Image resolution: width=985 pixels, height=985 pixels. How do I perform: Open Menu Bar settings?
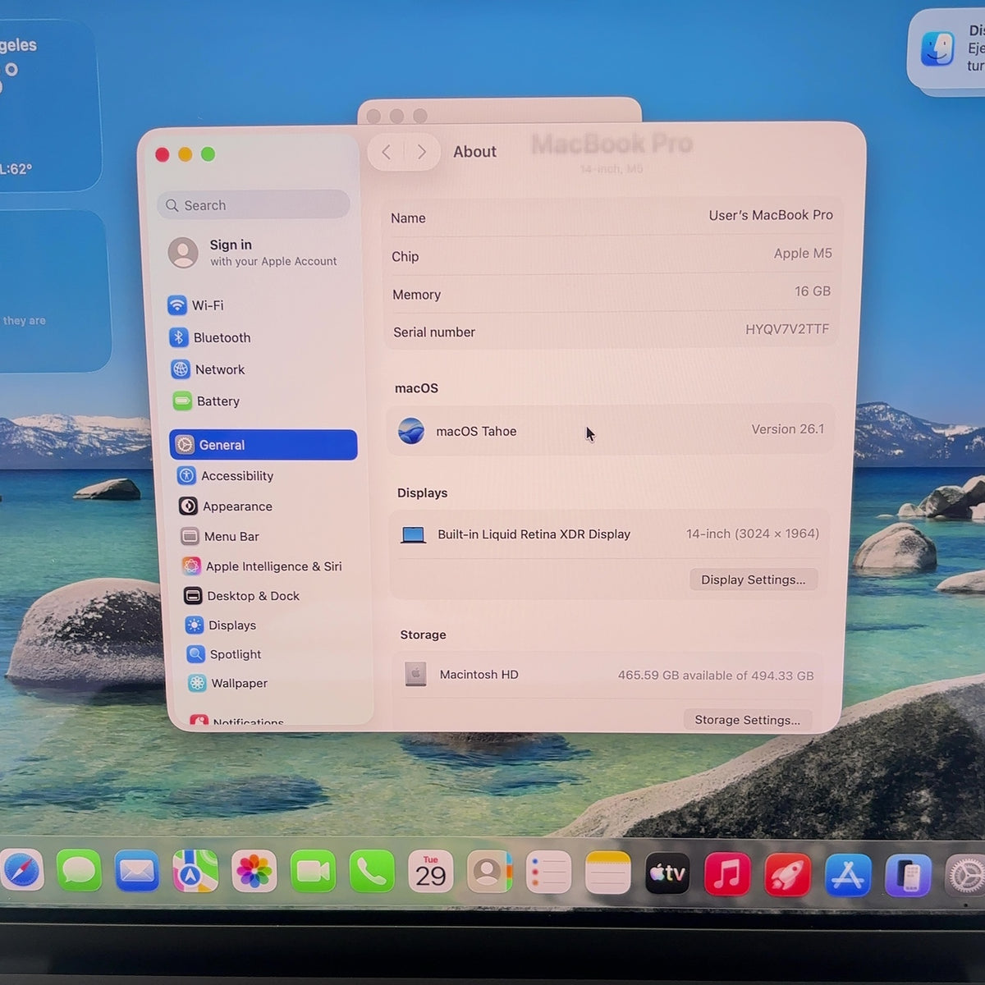220,537
